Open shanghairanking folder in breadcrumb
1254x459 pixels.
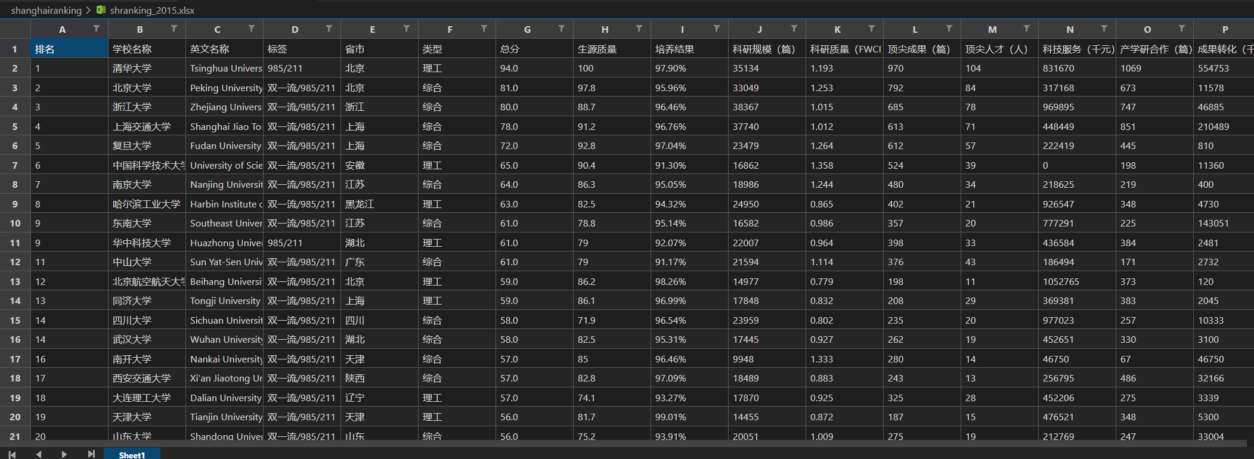47,10
